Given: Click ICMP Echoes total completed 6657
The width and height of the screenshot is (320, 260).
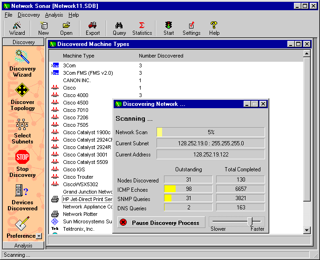Looking at the screenshot, I should pyautogui.click(x=240, y=189).
